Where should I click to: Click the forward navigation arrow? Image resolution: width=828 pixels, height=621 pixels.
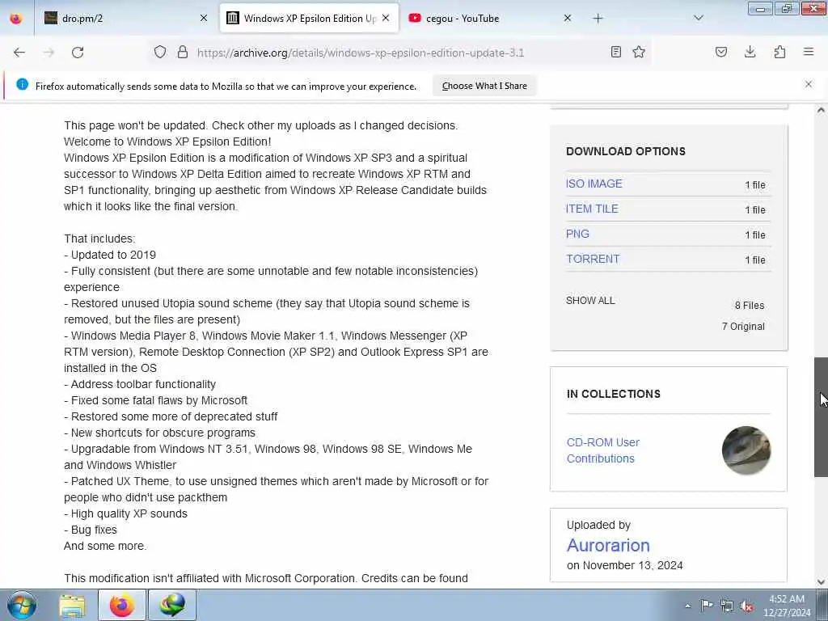49,53
